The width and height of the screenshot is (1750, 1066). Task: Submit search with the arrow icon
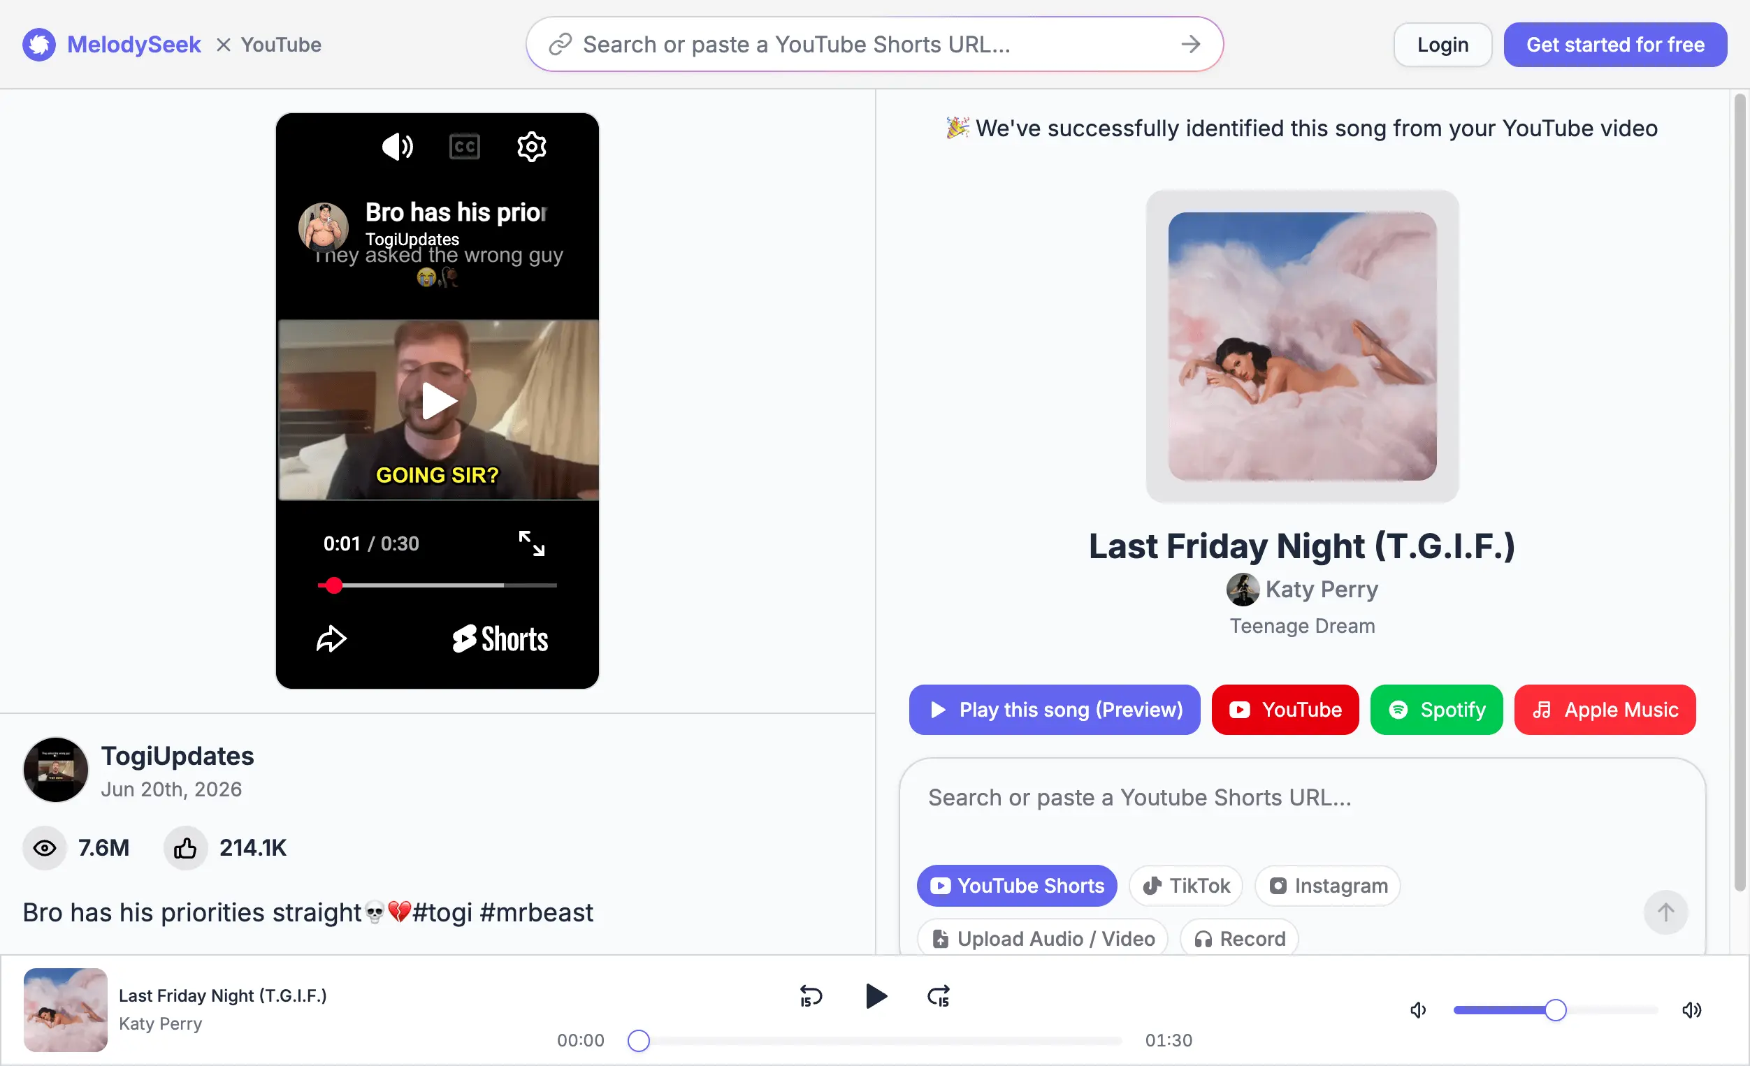pyautogui.click(x=1190, y=45)
